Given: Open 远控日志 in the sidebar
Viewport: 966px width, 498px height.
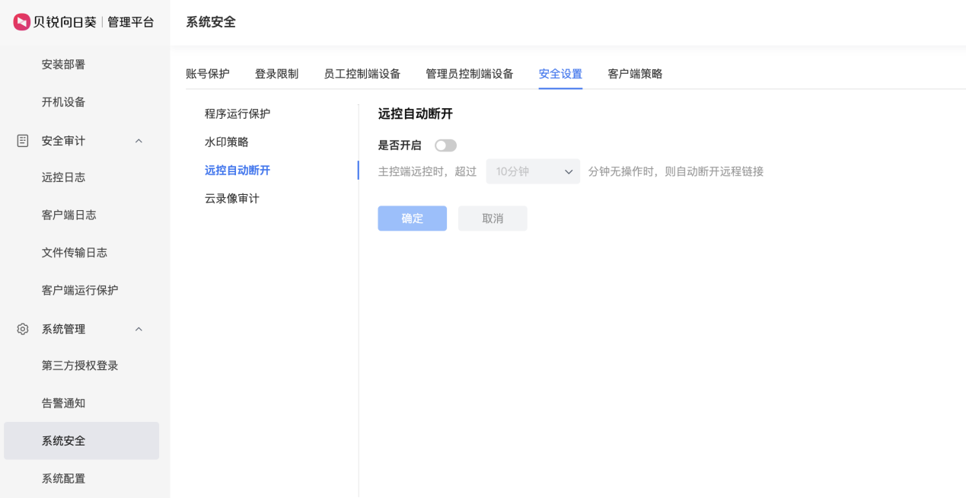Looking at the screenshot, I should pos(63,177).
